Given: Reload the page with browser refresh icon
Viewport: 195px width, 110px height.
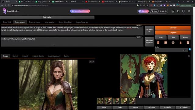Looking at the screenshot, I should coord(9,5).
